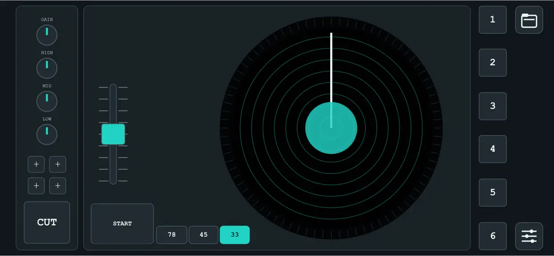
Task: Open the mixer settings sliders icon
Action: pyautogui.click(x=529, y=236)
